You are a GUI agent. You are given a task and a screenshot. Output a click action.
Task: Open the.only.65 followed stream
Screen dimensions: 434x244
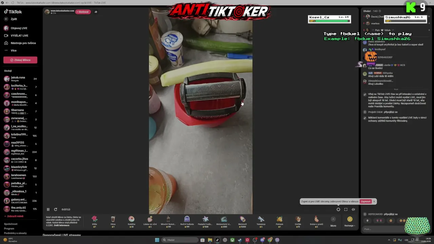[20, 209]
